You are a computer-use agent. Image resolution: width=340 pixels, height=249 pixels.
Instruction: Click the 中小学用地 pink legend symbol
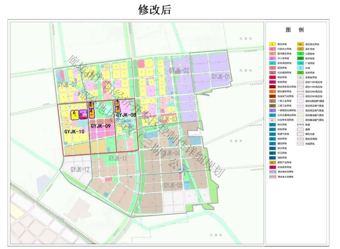(272, 58)
